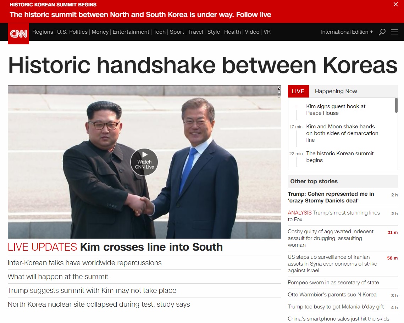Open the 'Cosby guilty of aggravated indecent assault' story
Screen dimensions: 404x323
click(331, 238)
